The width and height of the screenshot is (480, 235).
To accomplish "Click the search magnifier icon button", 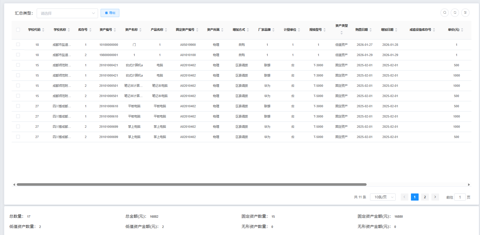I will (445, 13).
